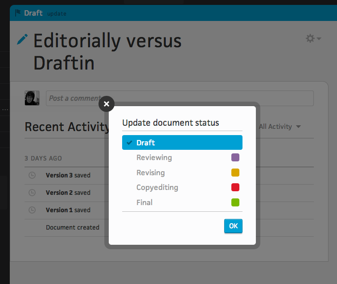Click the update link in header
The width and height of the screenshot is (337, 284).
[57, 14]
